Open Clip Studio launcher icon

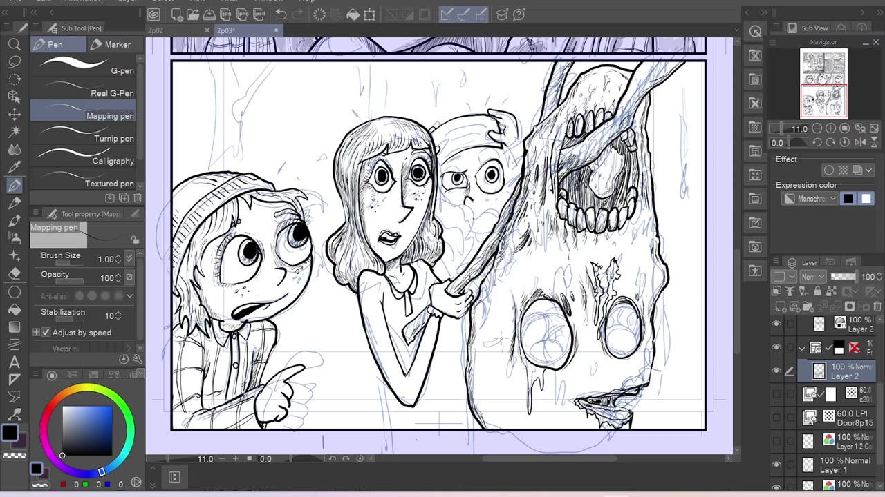click(x=154, y=14)
